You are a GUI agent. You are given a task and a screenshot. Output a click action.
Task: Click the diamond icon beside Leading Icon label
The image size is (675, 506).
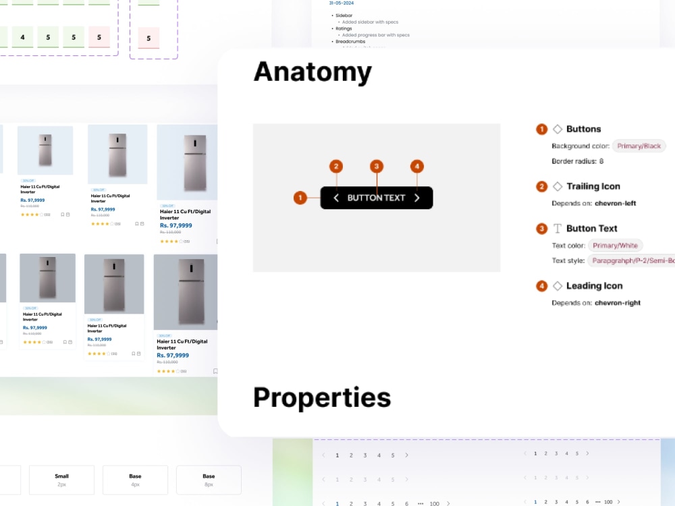pyautogui.click(x=558, y=285)
